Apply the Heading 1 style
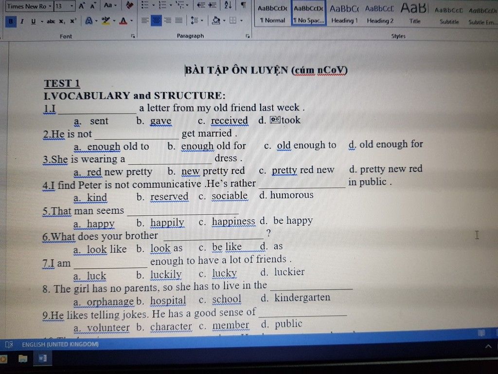The image size is (498, 374). (344, 14)
